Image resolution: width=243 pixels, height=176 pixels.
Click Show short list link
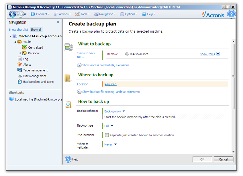[18, 29]
